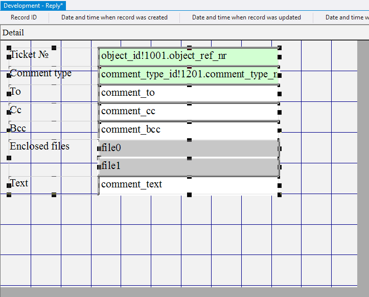This screenshot has width=369, height=297.
Task: Select the file0 gray control
Action: coord(189,148)
